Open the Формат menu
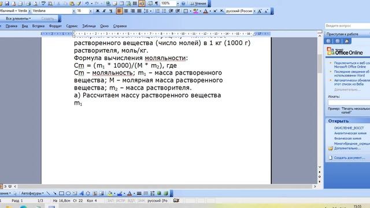This screenshot has height=208, width=370. tap(55, 26)
